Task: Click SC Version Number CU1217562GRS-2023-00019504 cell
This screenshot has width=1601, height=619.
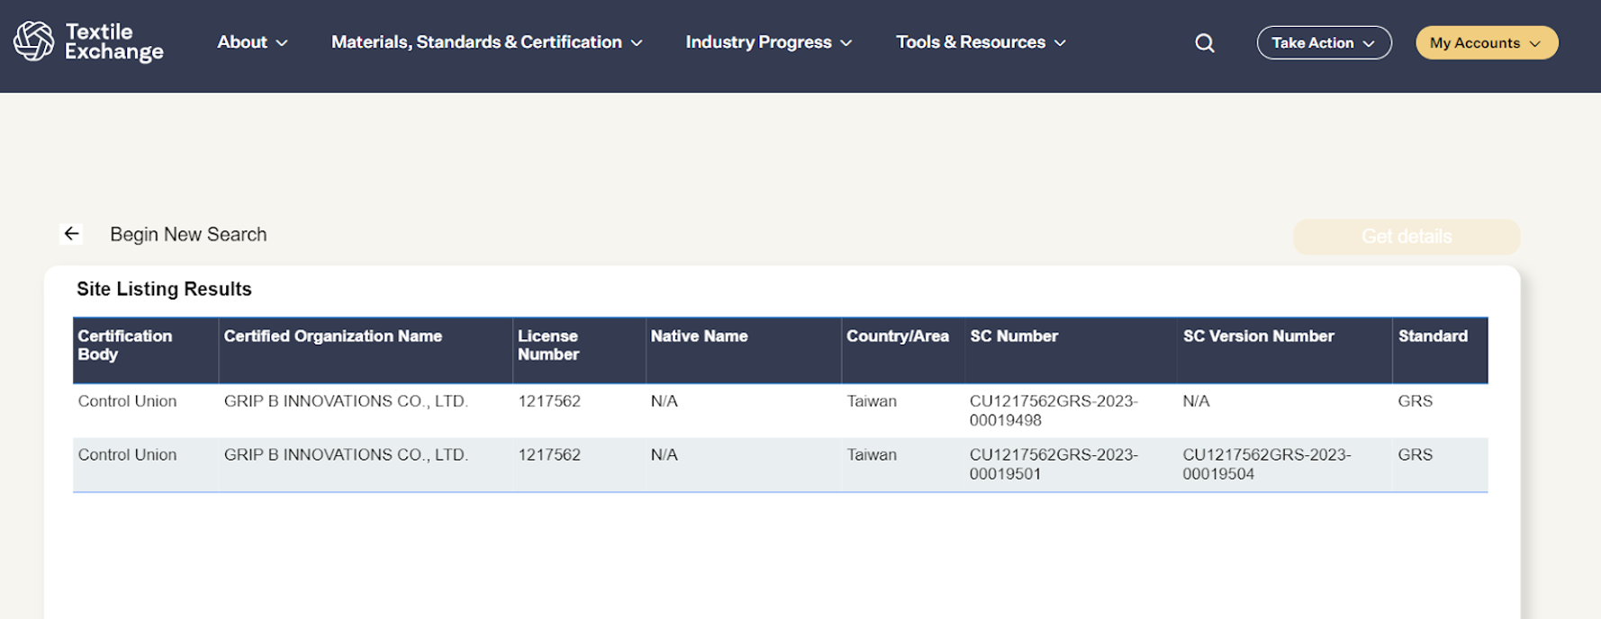Action: pos(1266,464)
